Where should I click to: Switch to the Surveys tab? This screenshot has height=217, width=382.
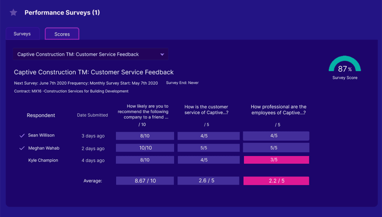pyautogui.click(x=22, y=34)
